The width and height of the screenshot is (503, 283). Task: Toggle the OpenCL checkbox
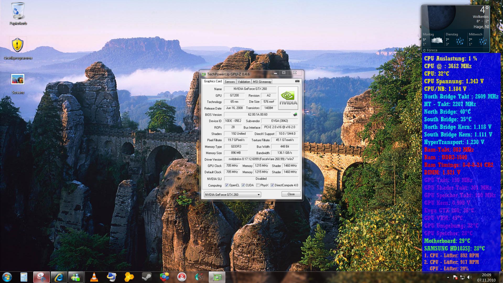pyautogui.click(x=227, y=185)
